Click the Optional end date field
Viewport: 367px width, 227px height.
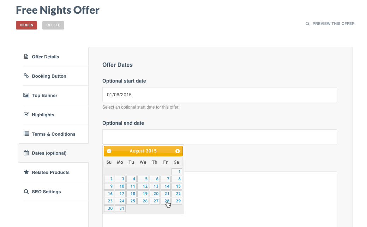coord(219,137)
